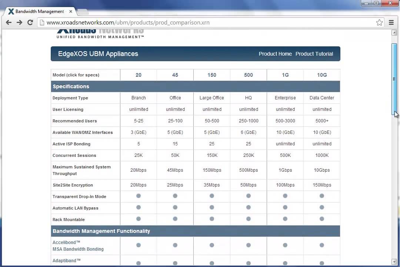Click Maximum Sustained System Throughput label
This screenshot has width=400, height=267.
tap(81, 170)
